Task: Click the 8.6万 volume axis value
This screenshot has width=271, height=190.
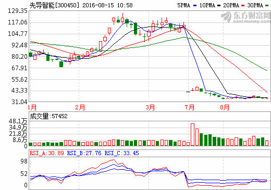Action: (x=20, y=140)
